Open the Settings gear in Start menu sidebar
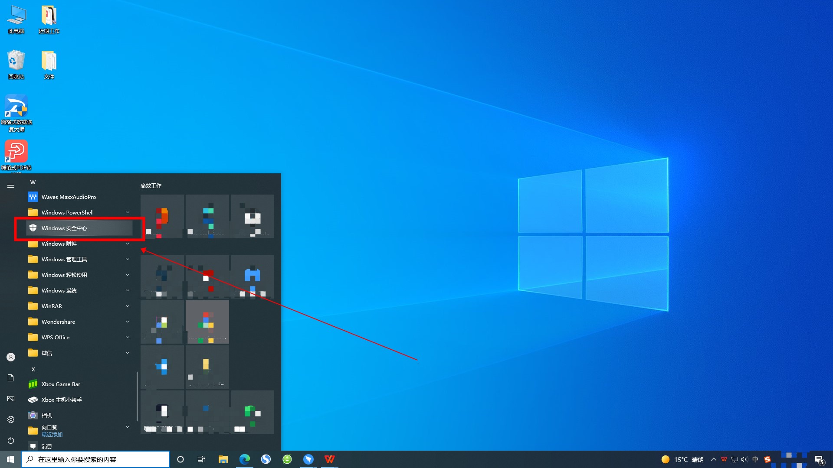833x468 pixels. pos(10,419)
